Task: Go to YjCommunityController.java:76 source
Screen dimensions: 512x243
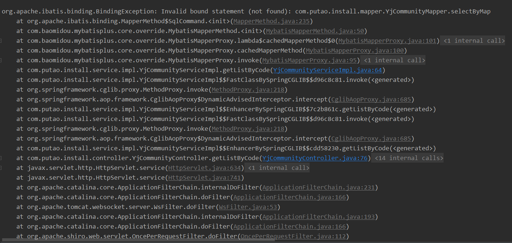Action: tap(315, 158)
